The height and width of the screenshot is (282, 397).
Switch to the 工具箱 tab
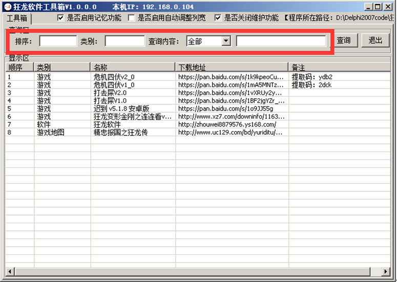(16, 18)
